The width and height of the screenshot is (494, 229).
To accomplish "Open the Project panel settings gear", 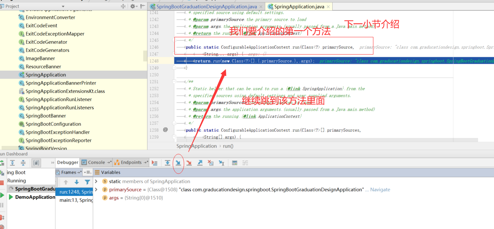I will click(x=133, y=6).
